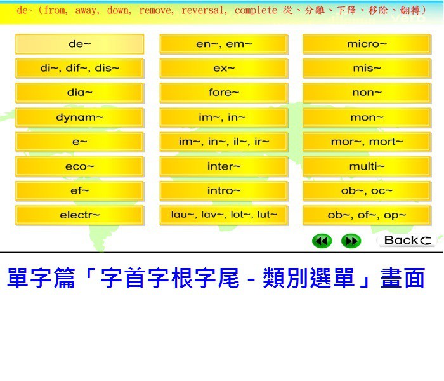
Task: Choose the dia~ prefix button
Action: (x=80, y=93)
